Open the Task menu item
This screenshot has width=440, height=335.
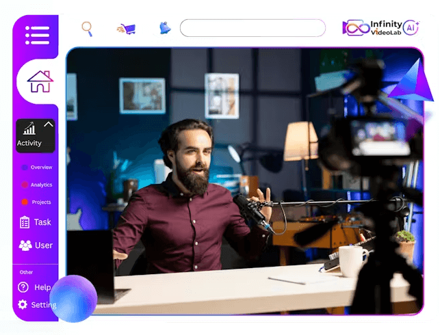click(42, 222)
